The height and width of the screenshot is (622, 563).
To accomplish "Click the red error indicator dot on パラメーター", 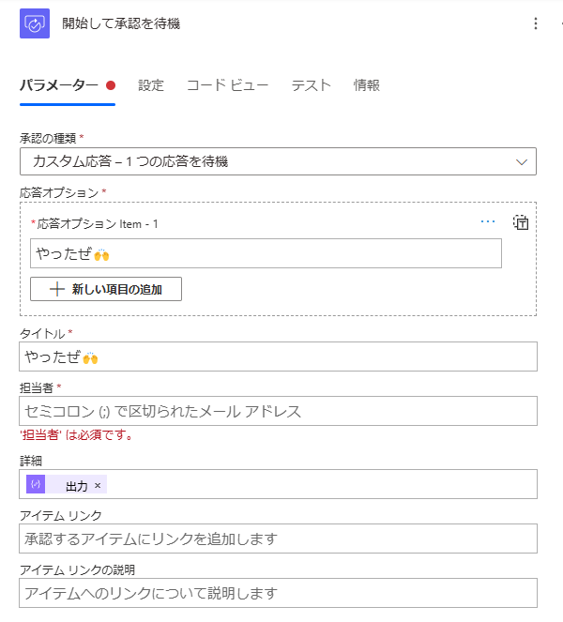I will pyautogui.click(x=111, y=85).
